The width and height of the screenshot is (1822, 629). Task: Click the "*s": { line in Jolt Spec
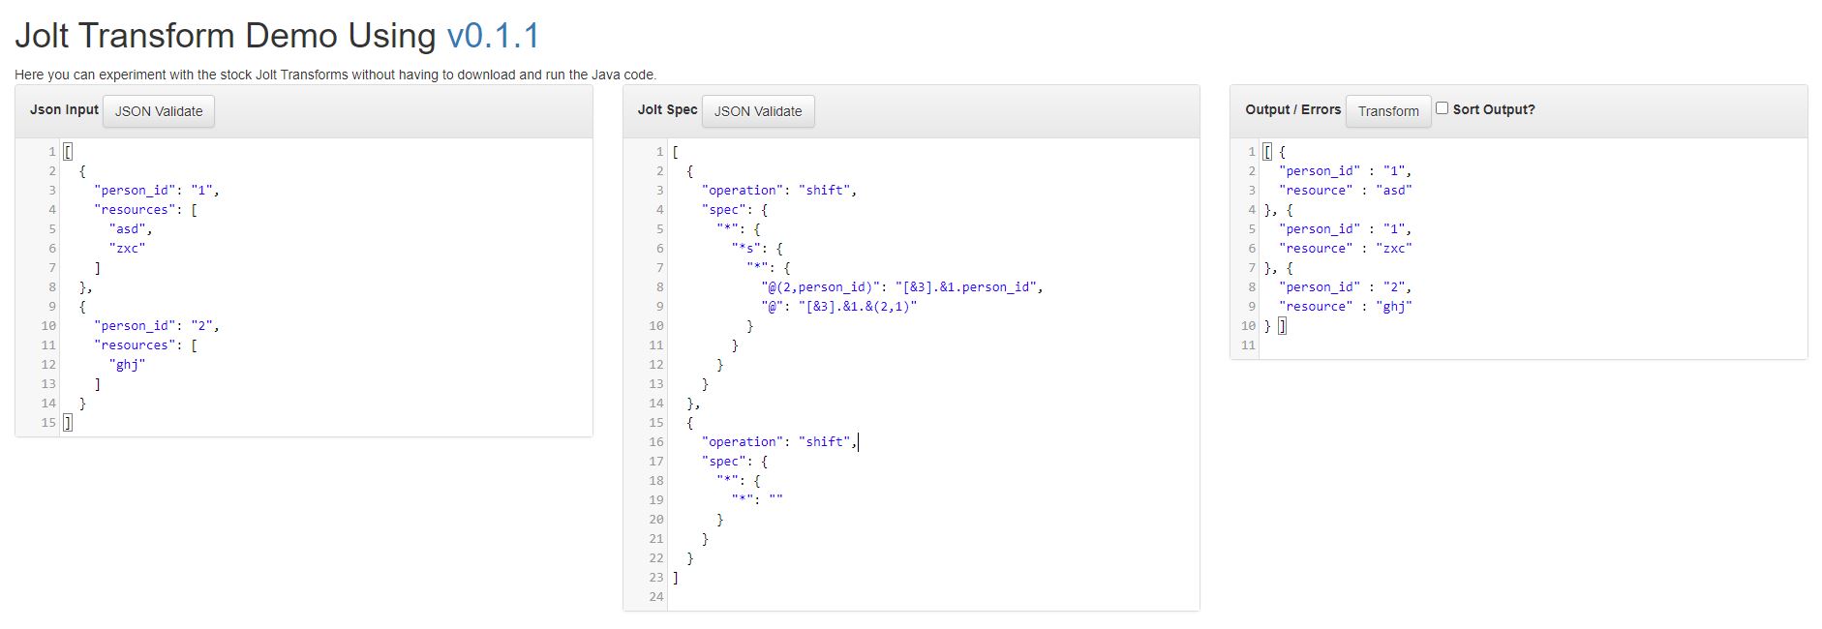pos(757,249)
